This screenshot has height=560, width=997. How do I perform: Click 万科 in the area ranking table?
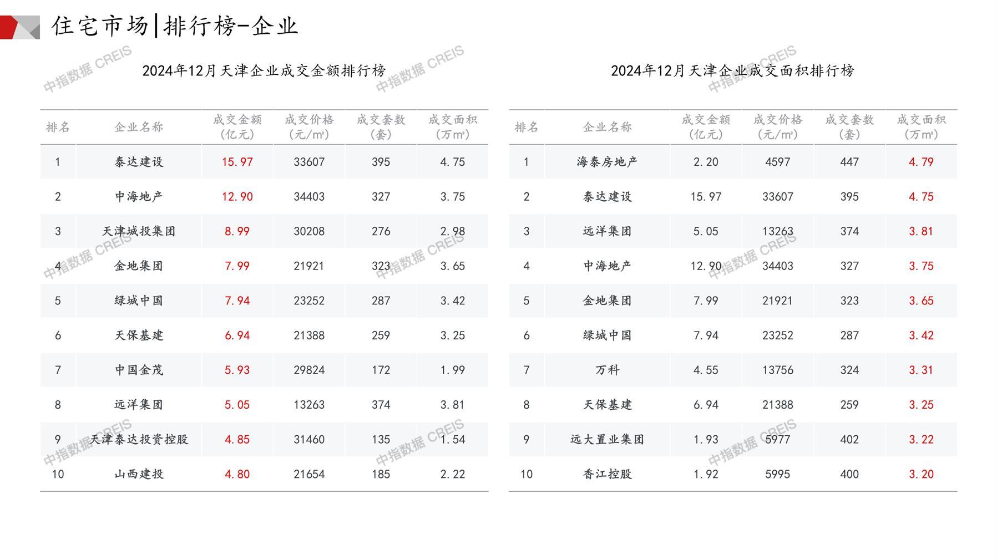(607, 370)
